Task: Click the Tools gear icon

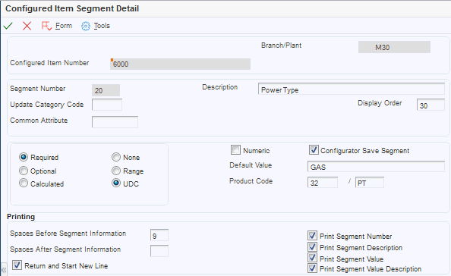Action: tap(86, 26)
